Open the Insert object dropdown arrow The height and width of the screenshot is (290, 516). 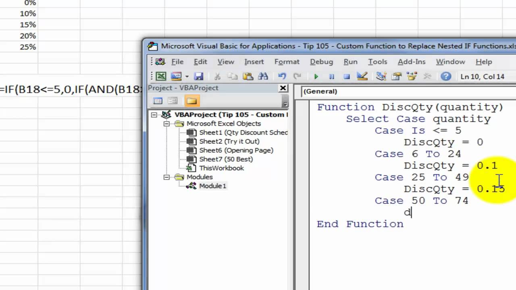pos(187,77)
